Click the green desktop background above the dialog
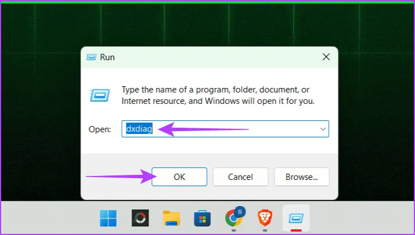 pyautogui.click(x=207, y=23)
